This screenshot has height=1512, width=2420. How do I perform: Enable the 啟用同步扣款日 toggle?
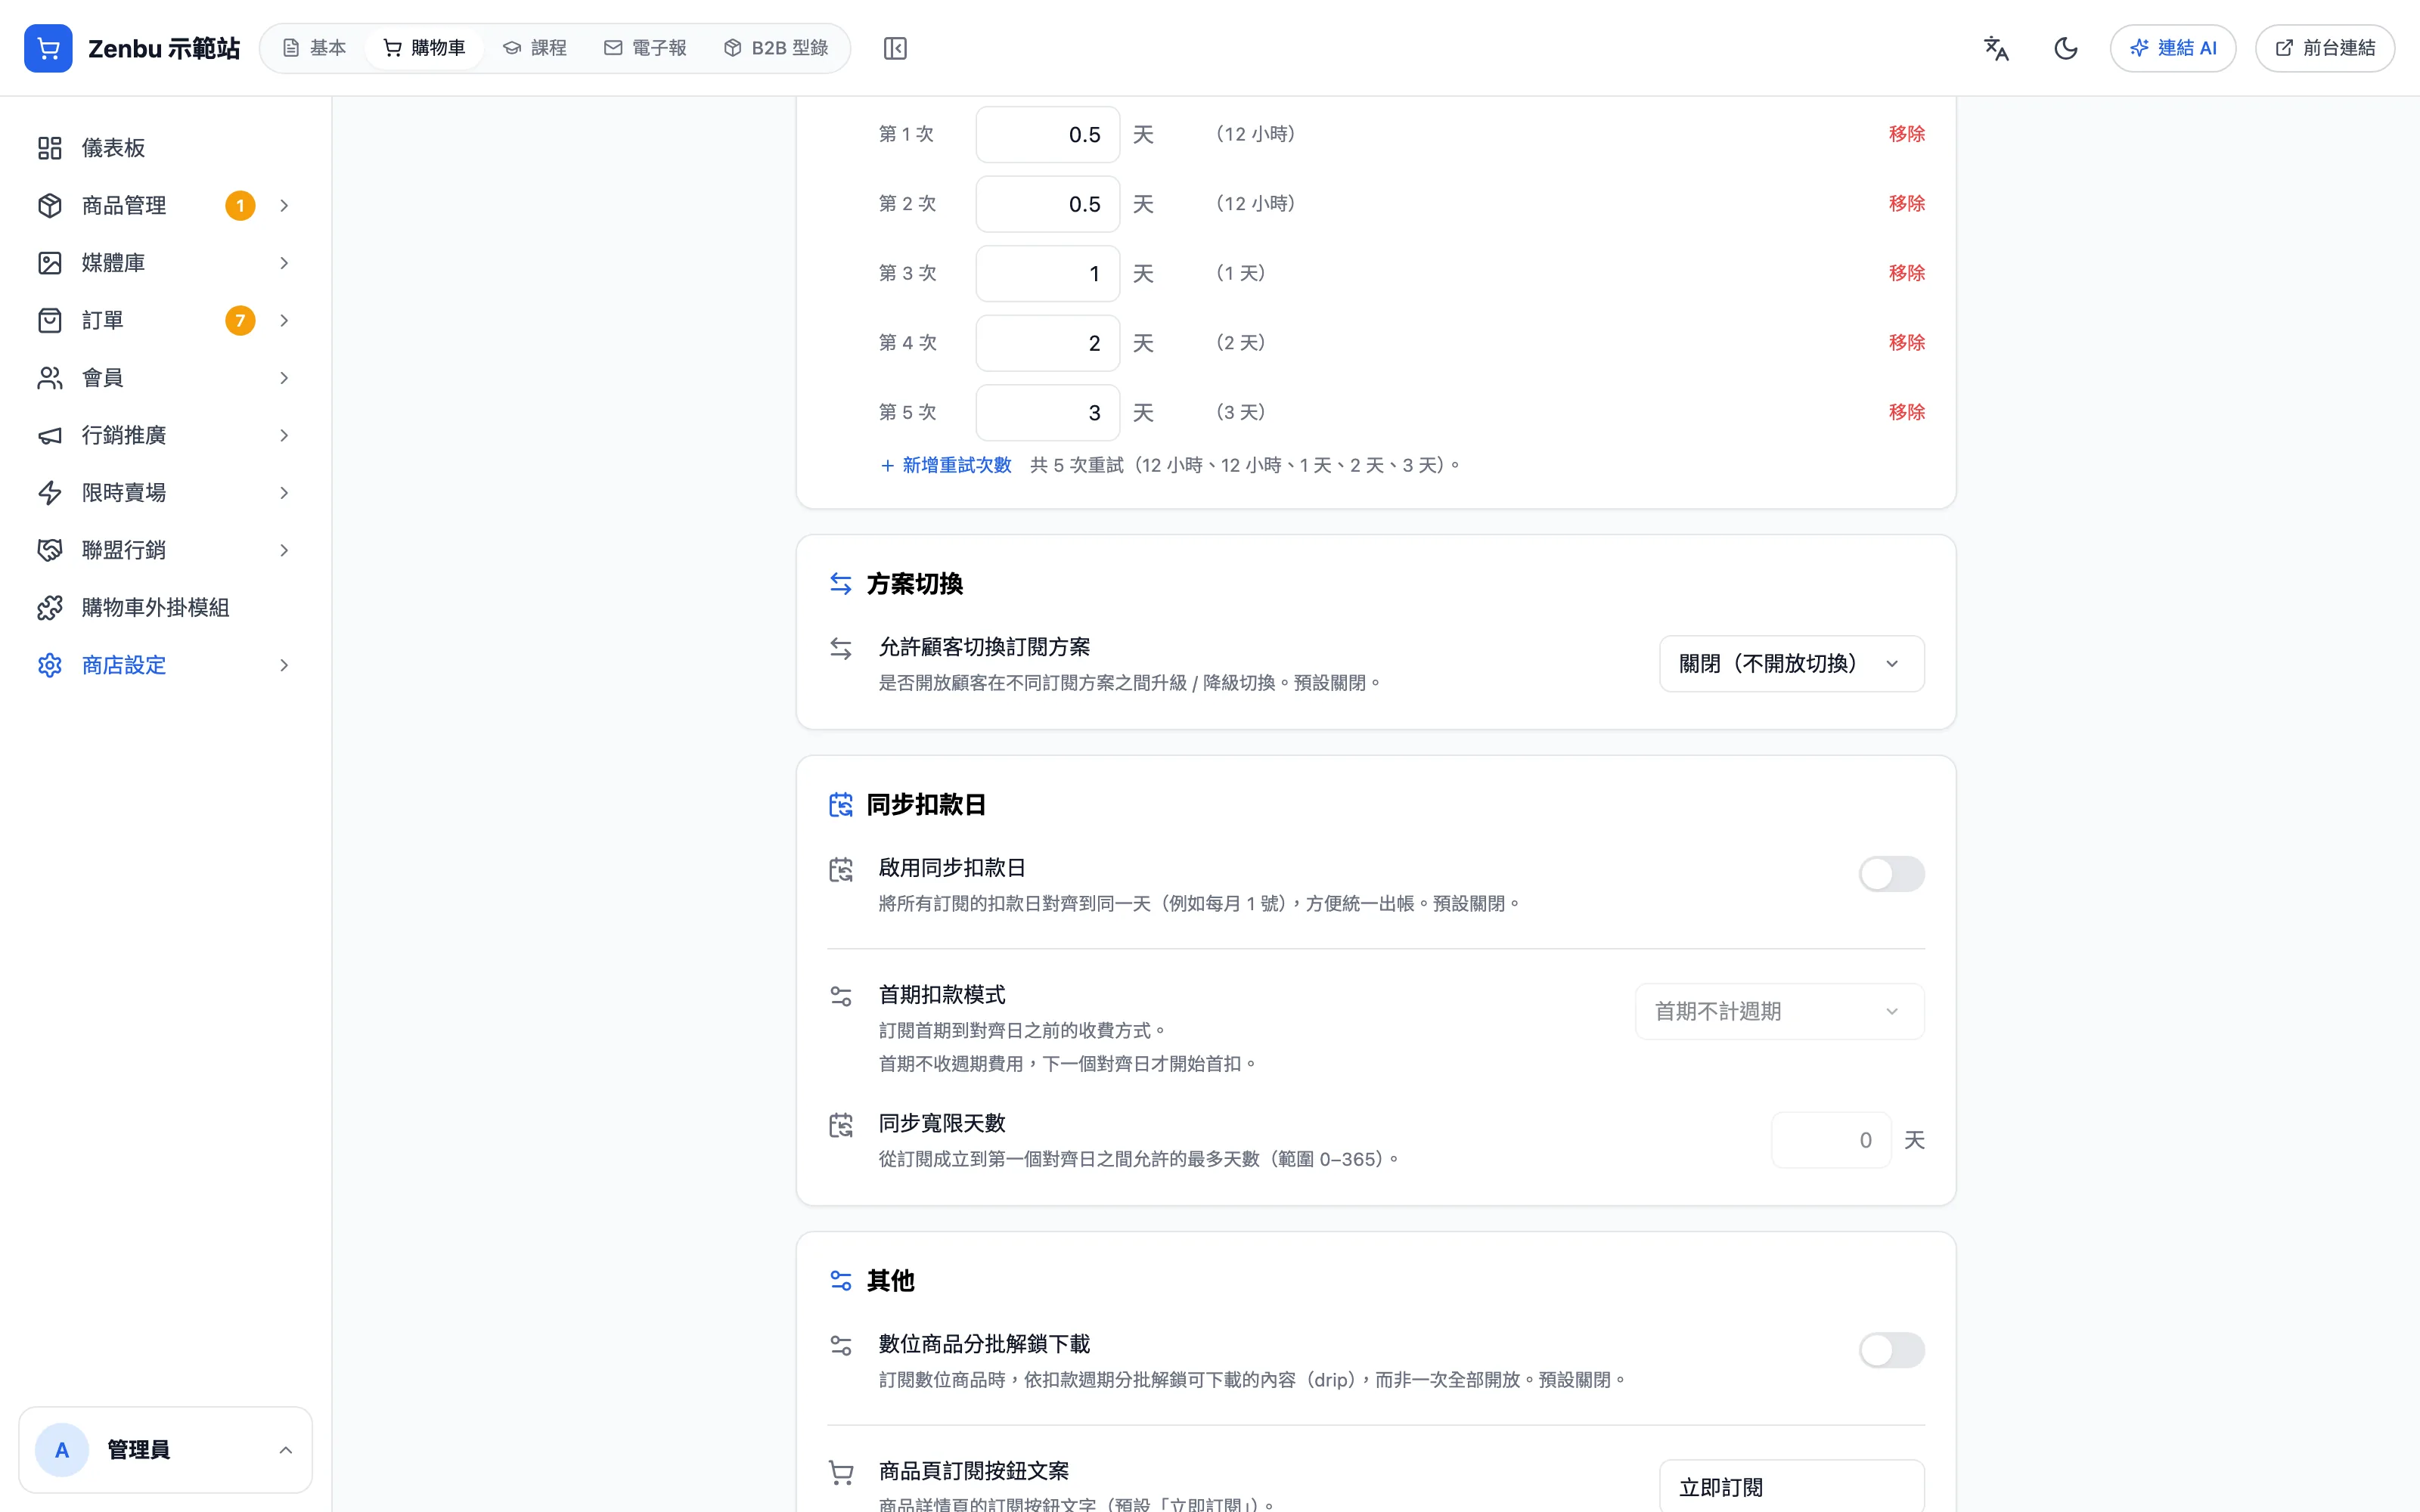coord(1891,874)
